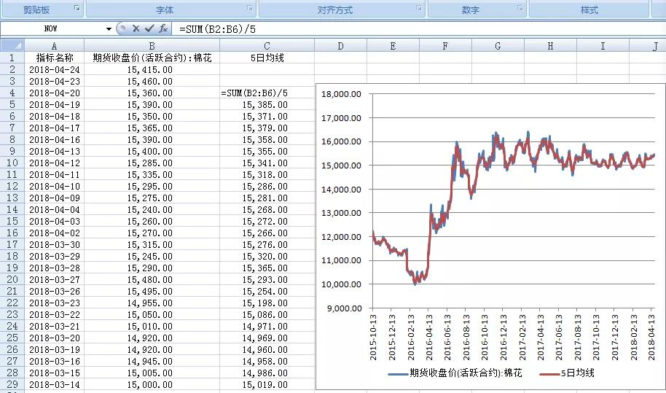The image size is (666, 393).
Task: Click price cell 15,005.00
Action: point(152,373)
